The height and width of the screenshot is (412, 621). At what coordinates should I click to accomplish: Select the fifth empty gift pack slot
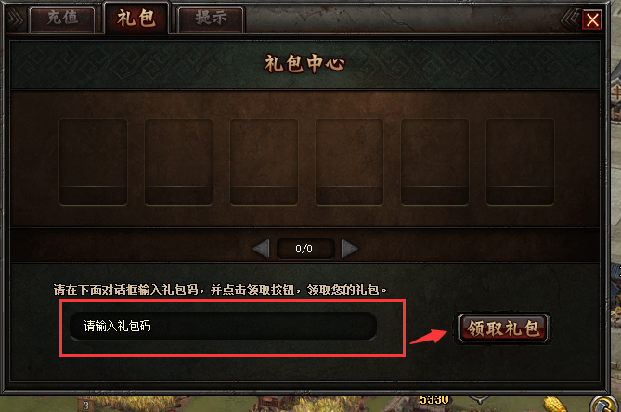click(x=434, y=161)
